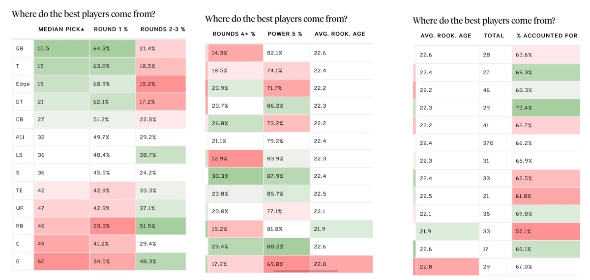Screen dimensions: 590x280
Task: Click the horizontal scrollbar under the middle table
Action: 305,271
